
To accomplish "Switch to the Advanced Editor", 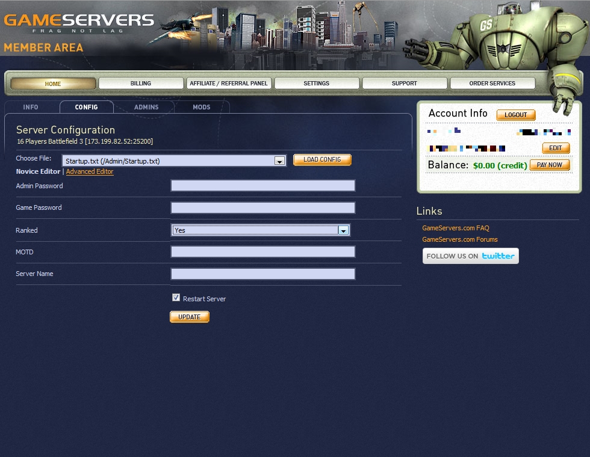I will [x=90, y=171].
